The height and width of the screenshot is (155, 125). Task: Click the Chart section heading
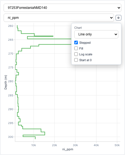click(78, 28)
